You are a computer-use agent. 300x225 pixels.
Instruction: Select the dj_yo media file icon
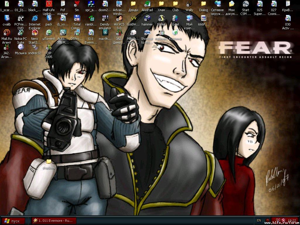63,18
